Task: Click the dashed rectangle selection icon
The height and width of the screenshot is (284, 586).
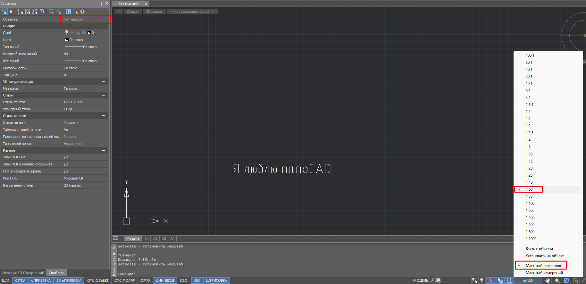Action: coord(21,12)
